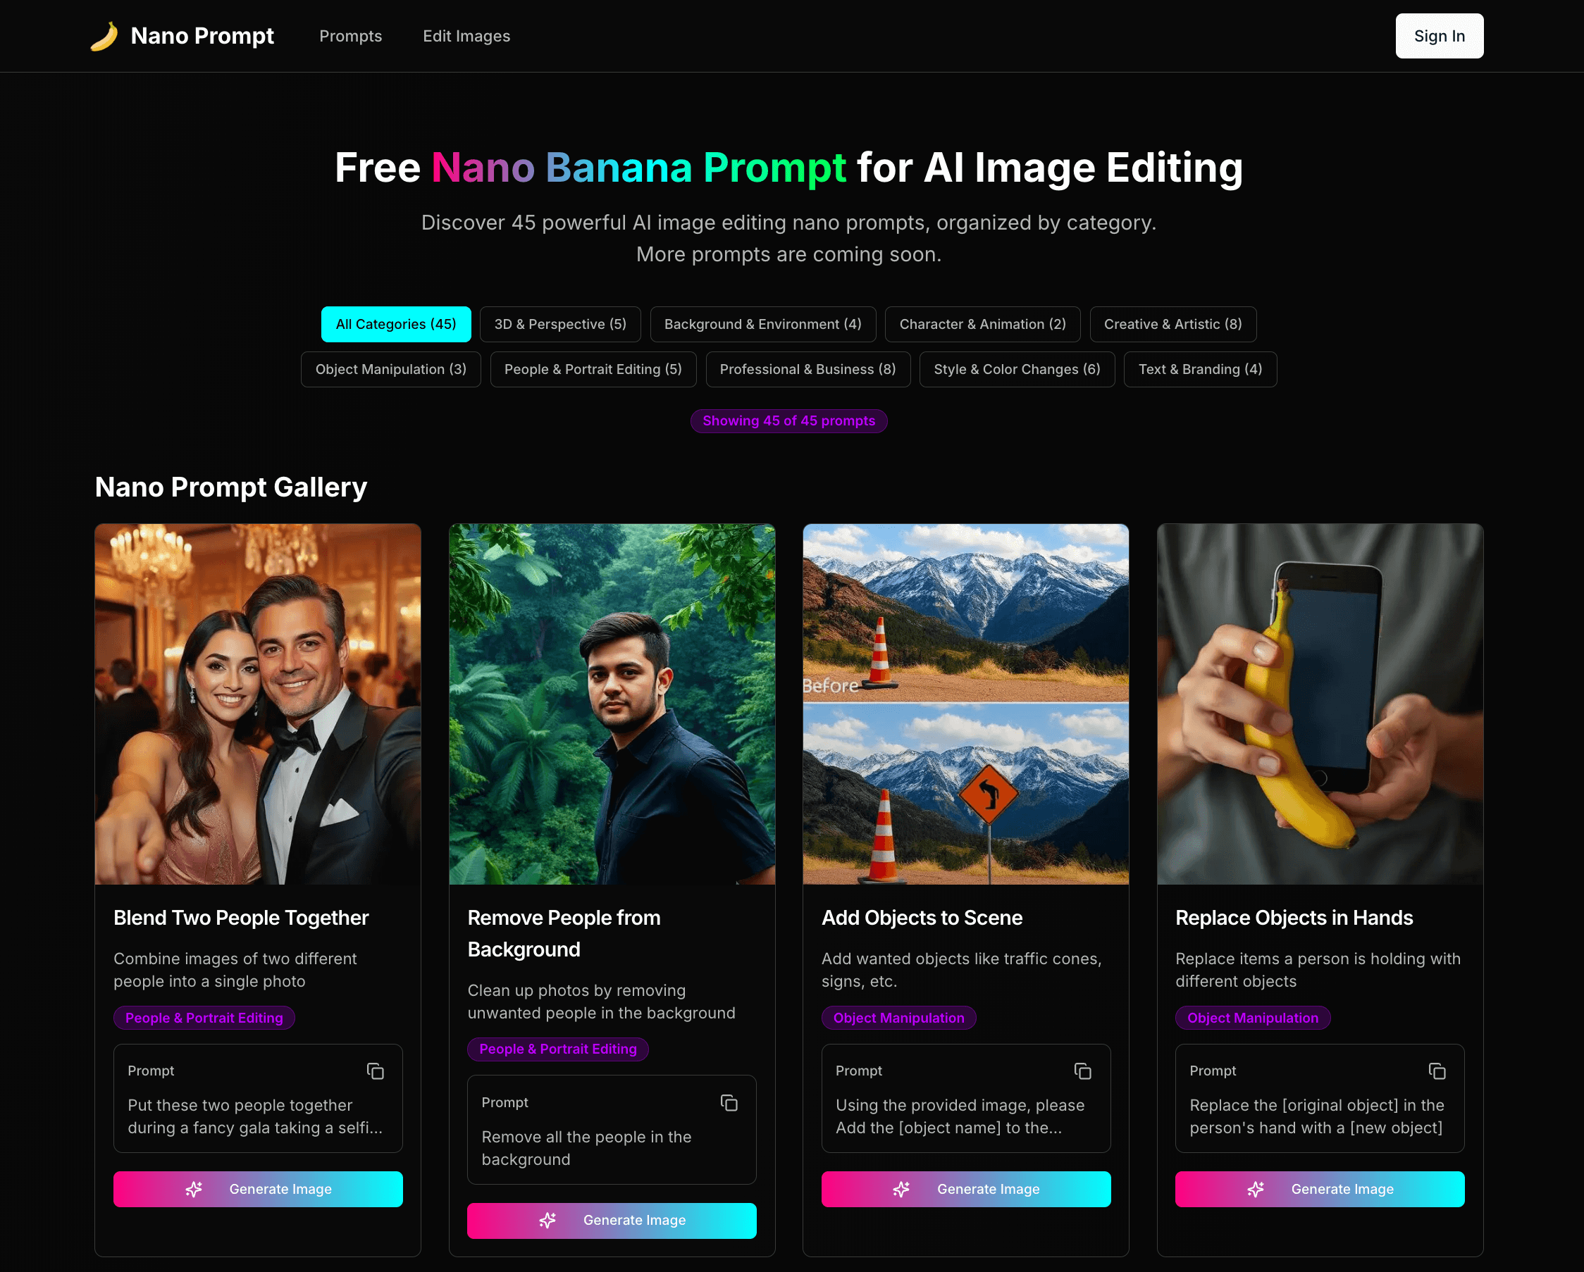The height and width of the screenshot is (1272, 1584).
Task: Filter by Text & Branding category
Action: 1199,369
